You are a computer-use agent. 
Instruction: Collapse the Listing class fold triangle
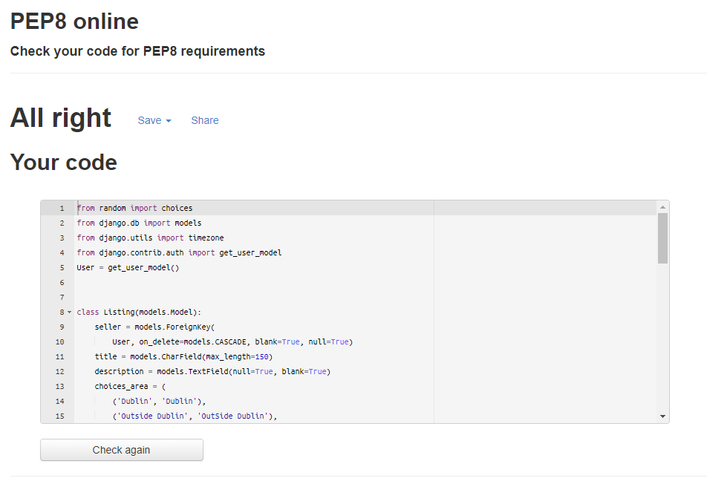coord(68,312)
